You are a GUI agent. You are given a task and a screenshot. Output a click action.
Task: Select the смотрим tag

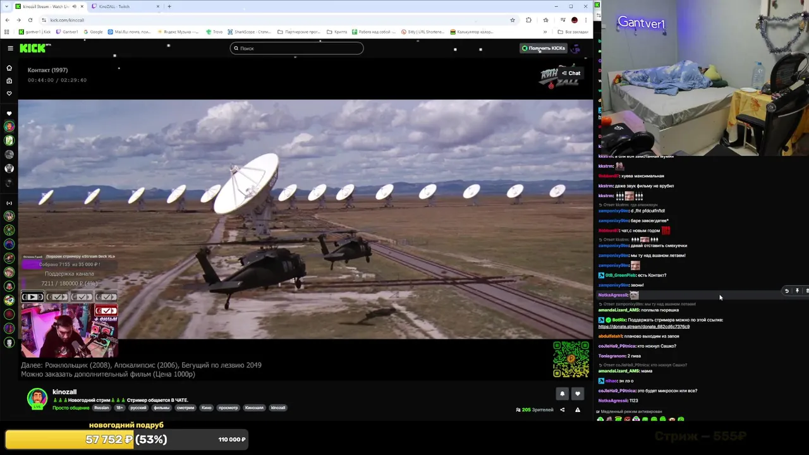(185, 408)
